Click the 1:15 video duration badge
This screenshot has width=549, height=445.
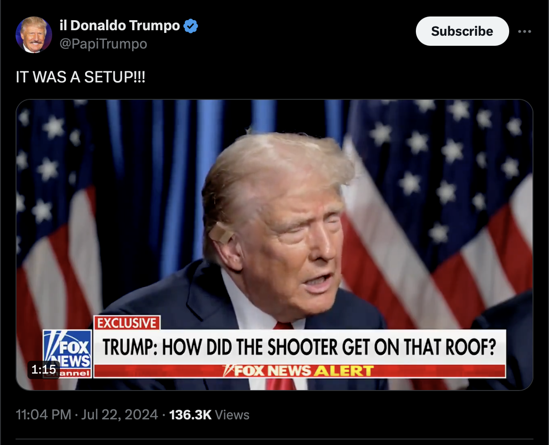(44, 369)
